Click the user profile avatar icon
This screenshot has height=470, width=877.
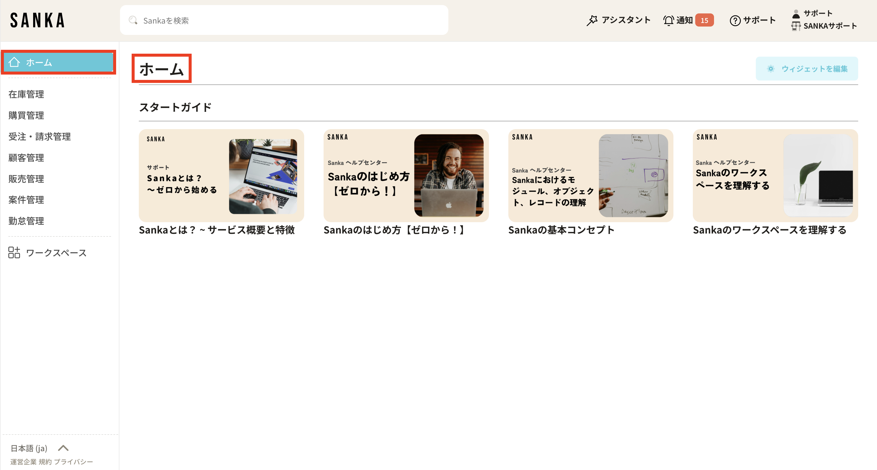796,14
